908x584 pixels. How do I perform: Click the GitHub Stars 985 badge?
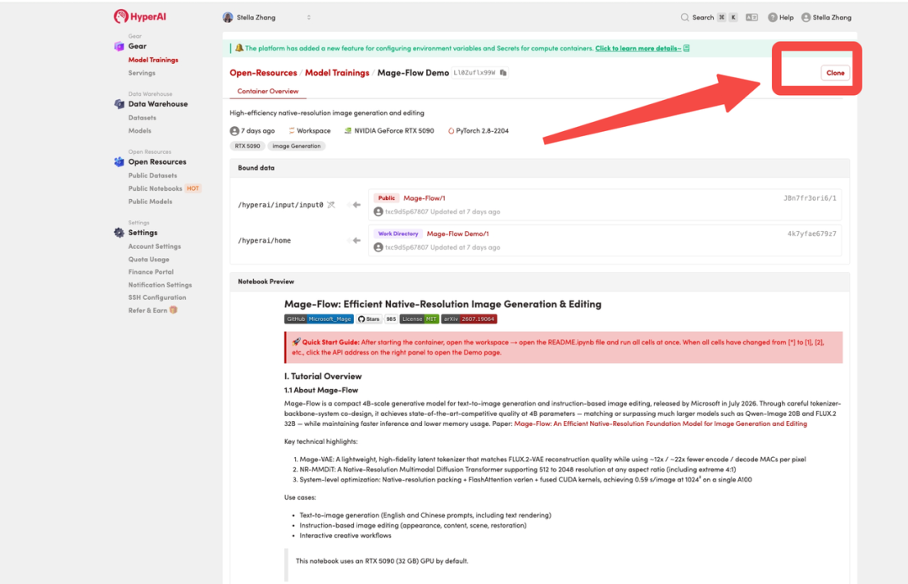coord(377,319)
